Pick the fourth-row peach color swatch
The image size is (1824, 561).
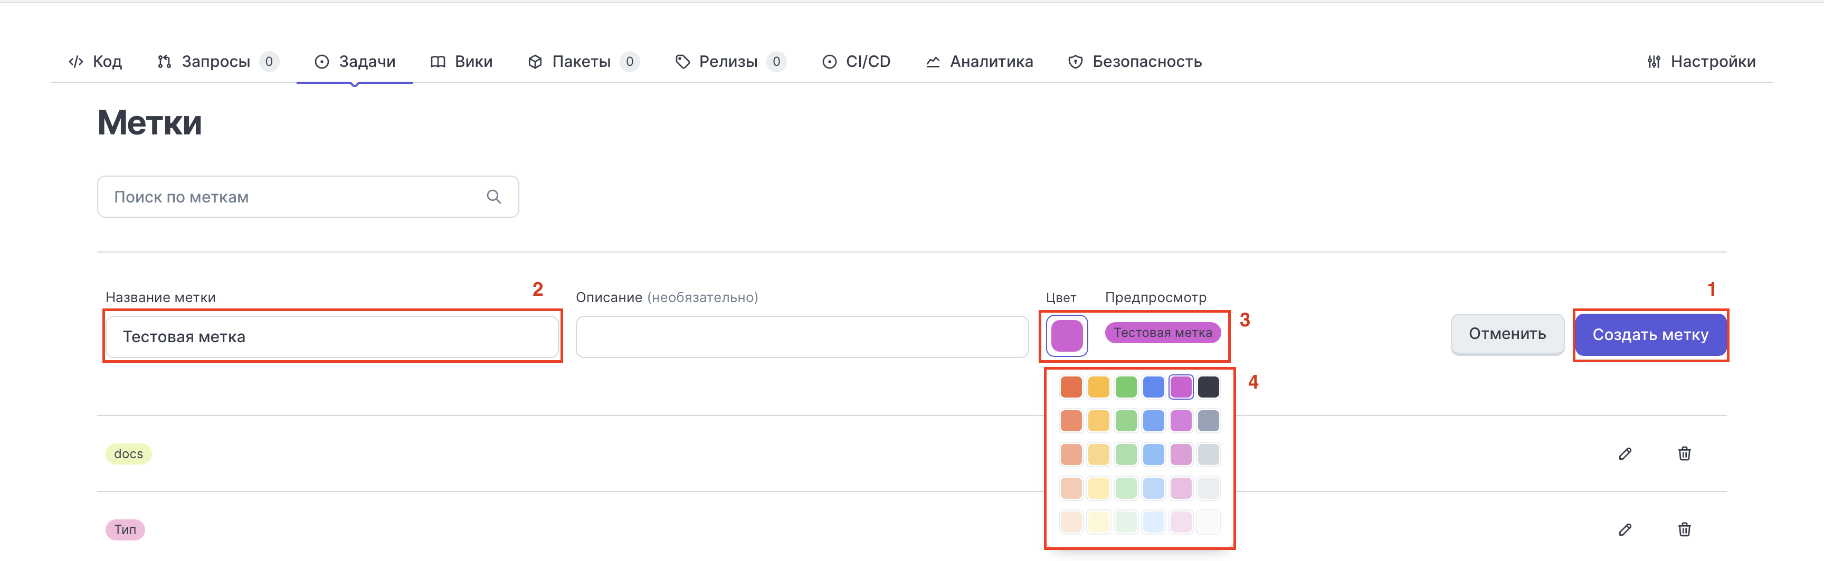pos(1071,488)
